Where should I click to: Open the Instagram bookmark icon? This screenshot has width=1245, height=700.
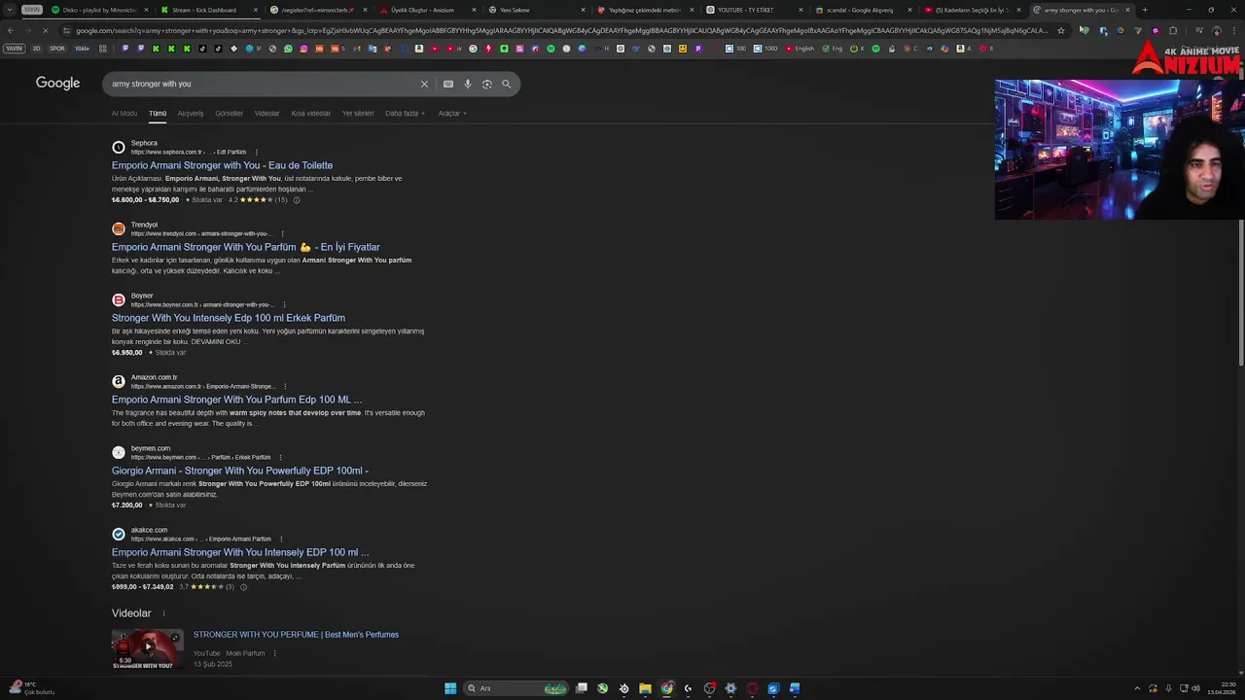303,49
